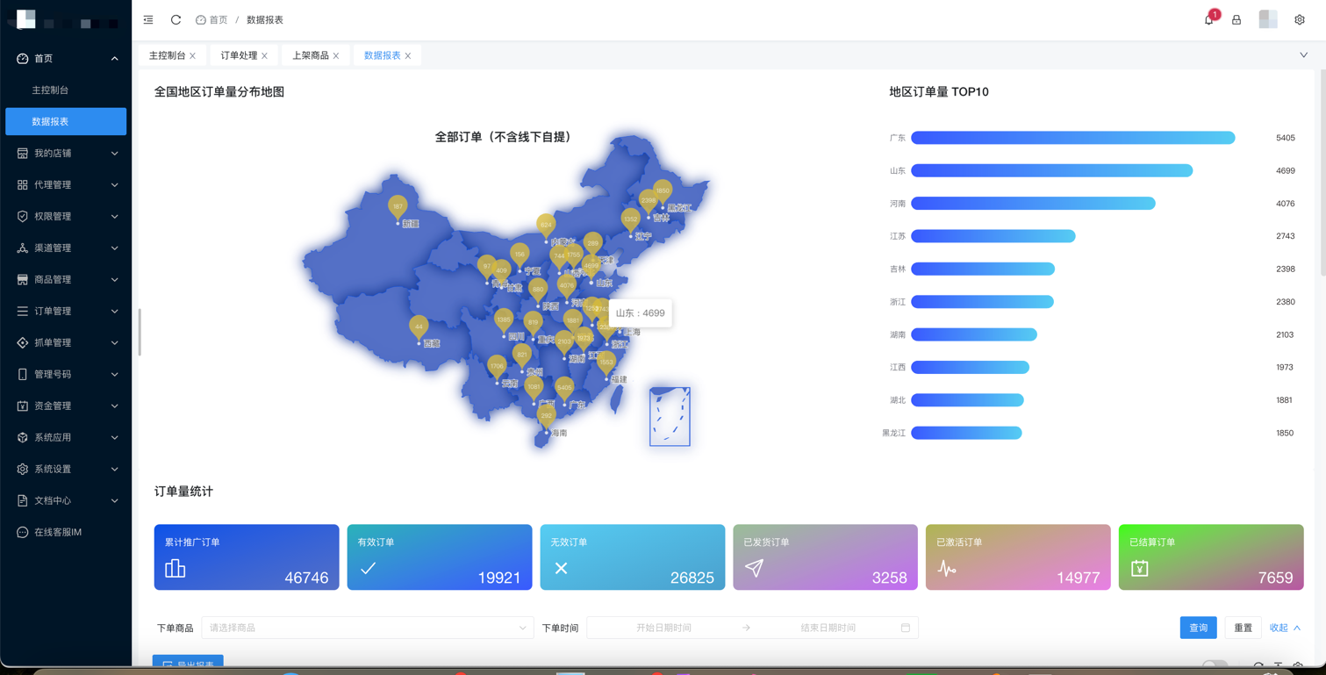This screenshot has width=1326, height=675.
Task: Switch to the 主控制台 tab
Action: [x=167, y=55]
